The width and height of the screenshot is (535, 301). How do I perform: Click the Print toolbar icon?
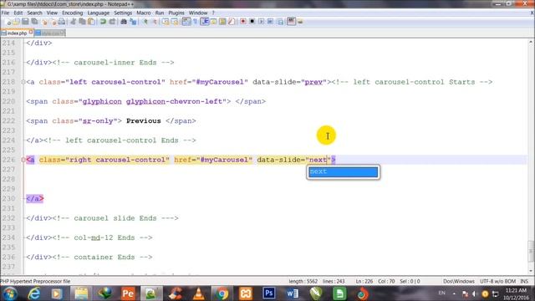[x=62, y=22]
